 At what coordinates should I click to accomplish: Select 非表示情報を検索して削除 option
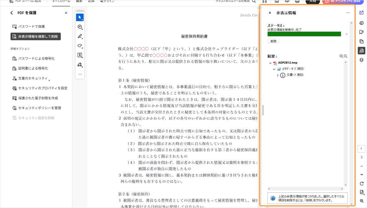click(x=35, y=36)
